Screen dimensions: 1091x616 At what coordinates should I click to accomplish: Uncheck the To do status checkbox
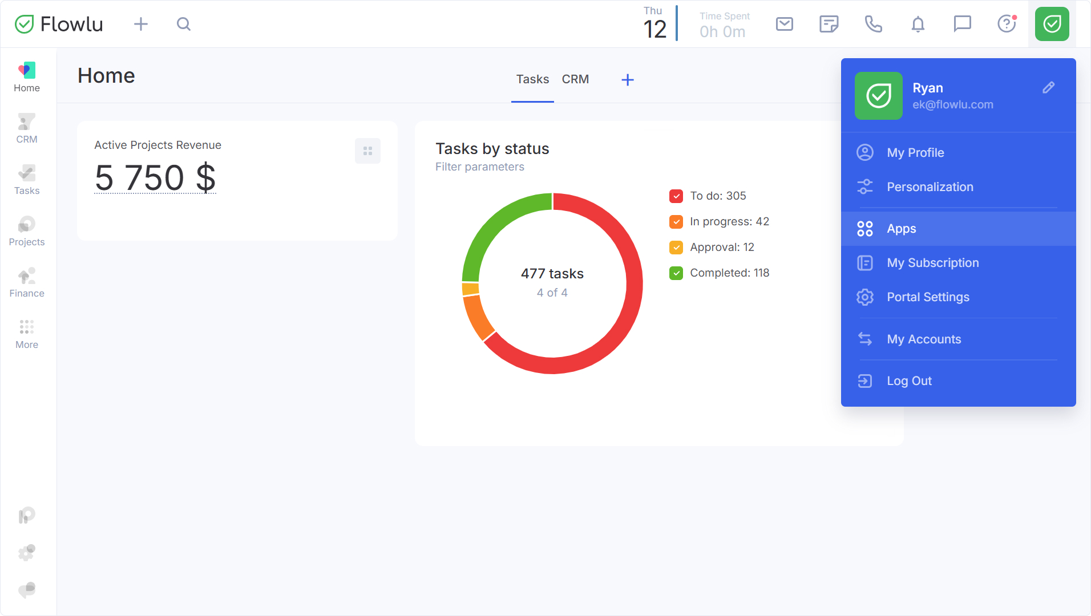pos(676,196)
